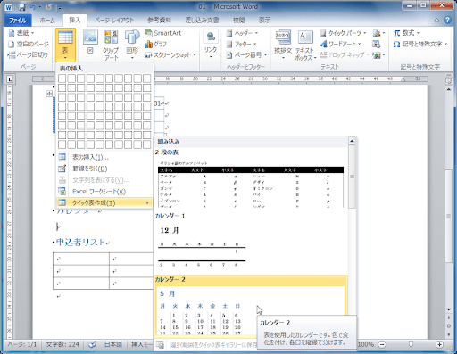Click the tab selector L button on ruler
The height and width of the screenshot is (354, 457).
tap(10, 79)
